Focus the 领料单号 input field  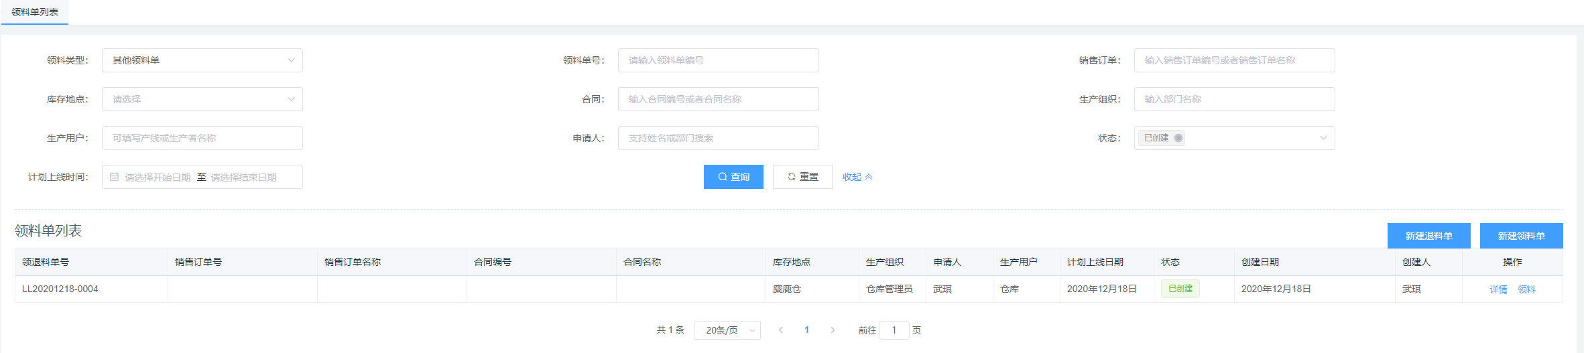718,60
